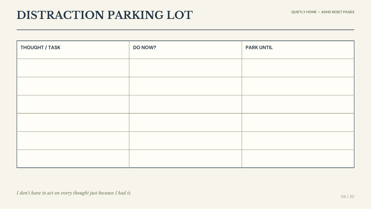Click last row cell under Park Until
The image size is (371, 209).
[x=298, y=159]
